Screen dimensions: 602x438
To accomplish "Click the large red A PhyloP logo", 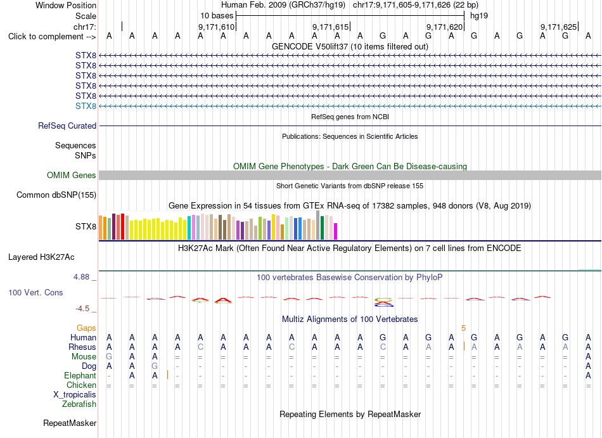I will (x=222, y=300).
